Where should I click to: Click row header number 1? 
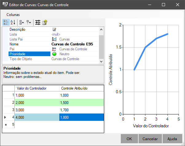(9, 95)
